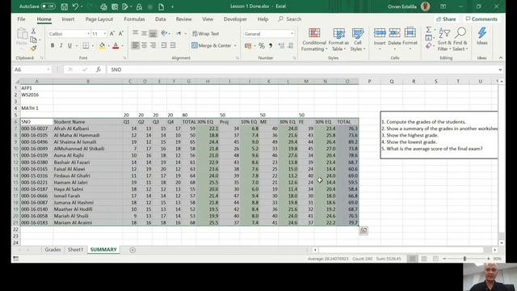Collapse the ribbon with the chevron
This screenshot has height=291, width=517.
click(x=501, y=57)
